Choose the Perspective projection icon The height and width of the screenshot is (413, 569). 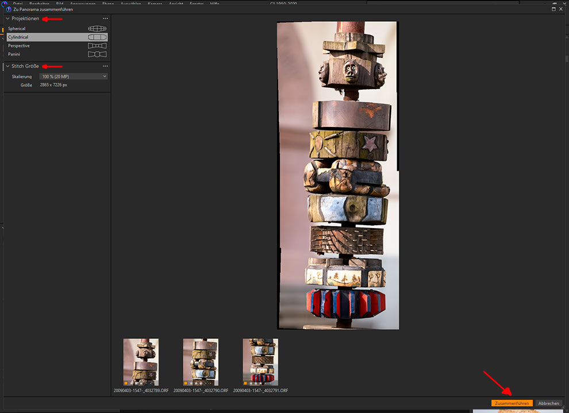point(97,46)
